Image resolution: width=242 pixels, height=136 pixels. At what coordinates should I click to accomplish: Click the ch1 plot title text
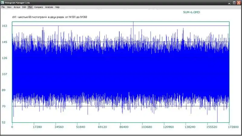(x=50, y=17)
